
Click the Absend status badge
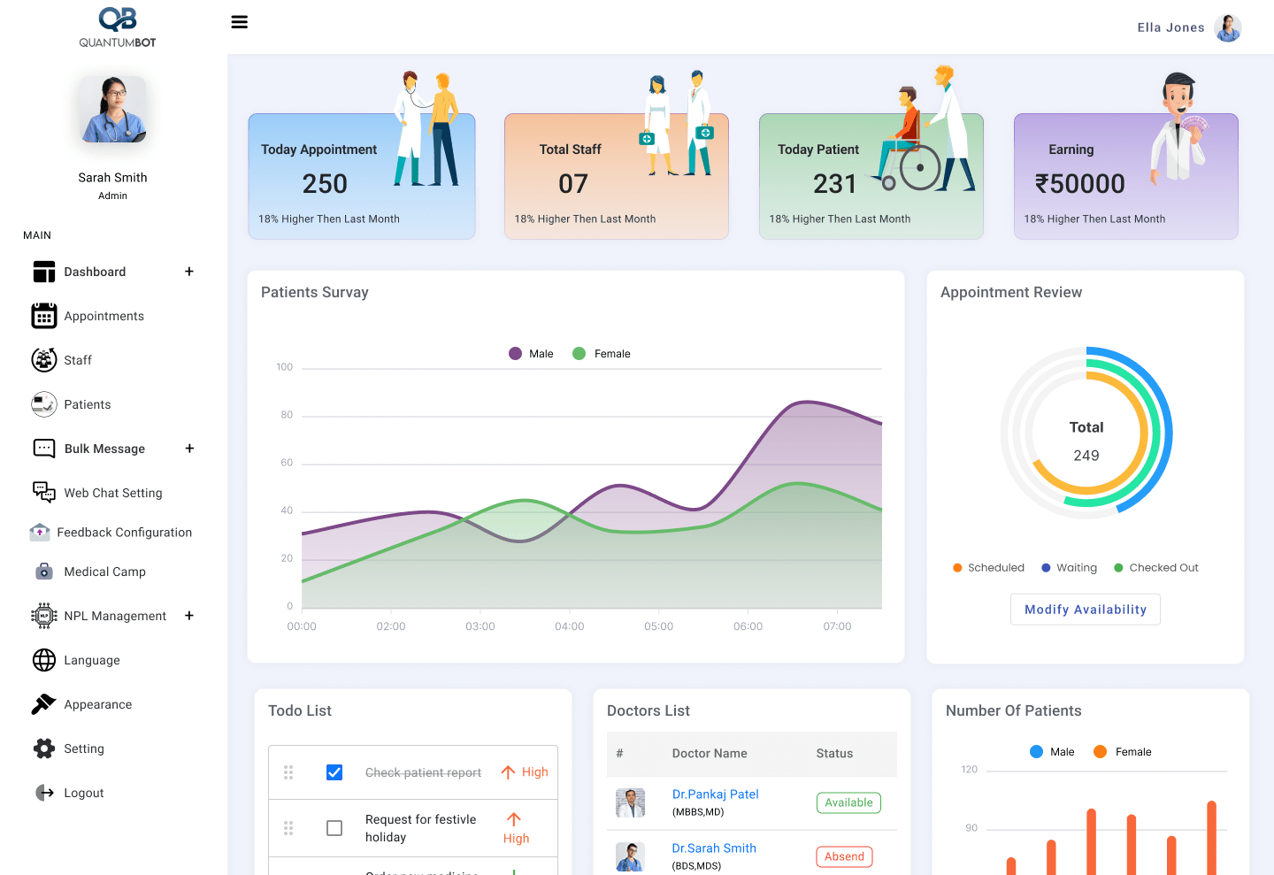pyautogui.click(x=844, y=856)
